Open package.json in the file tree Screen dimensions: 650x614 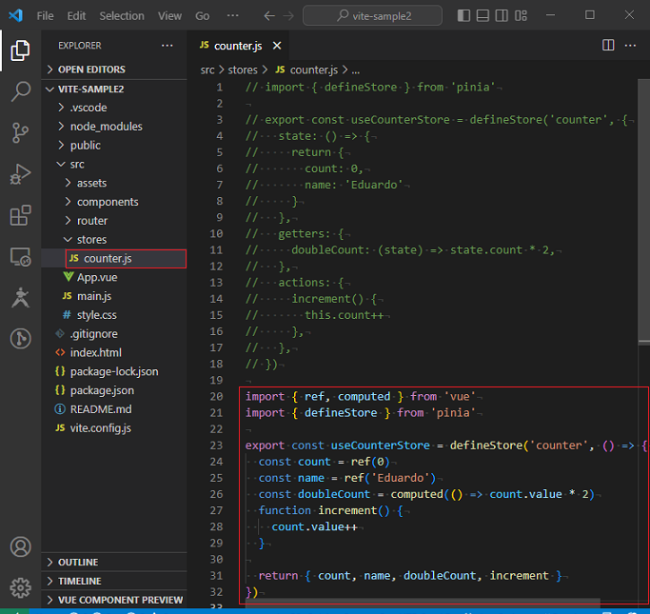tap(114, 390)
